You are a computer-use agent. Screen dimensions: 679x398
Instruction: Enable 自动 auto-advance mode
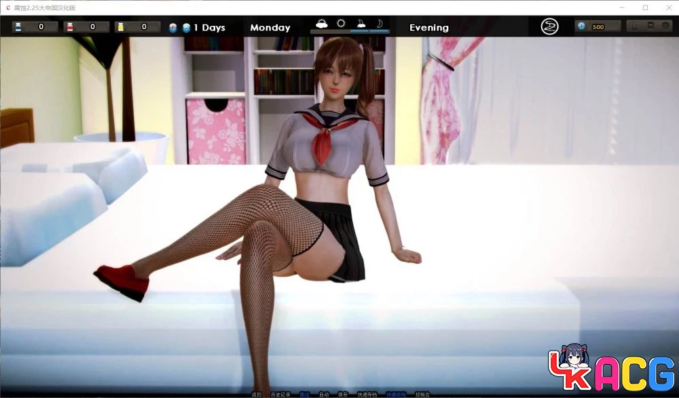coord(324,395)
